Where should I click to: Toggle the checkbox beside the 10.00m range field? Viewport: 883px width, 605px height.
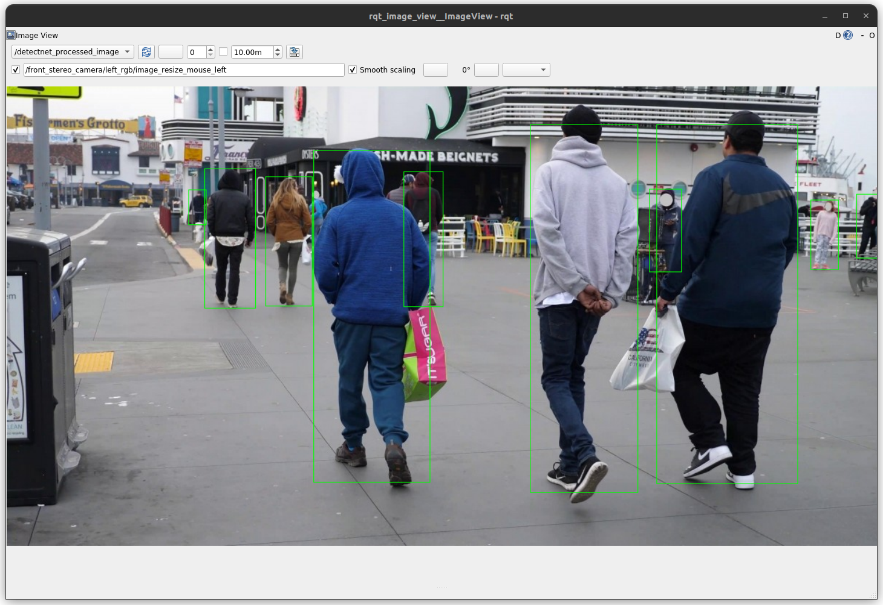pyautogui.click(x=223, y=52)
